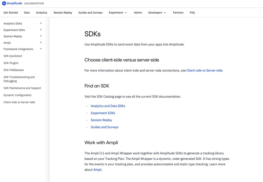Viewport: 263px width, 182px height.
Task: Open the FAQ page
Action: coord(192,12)
